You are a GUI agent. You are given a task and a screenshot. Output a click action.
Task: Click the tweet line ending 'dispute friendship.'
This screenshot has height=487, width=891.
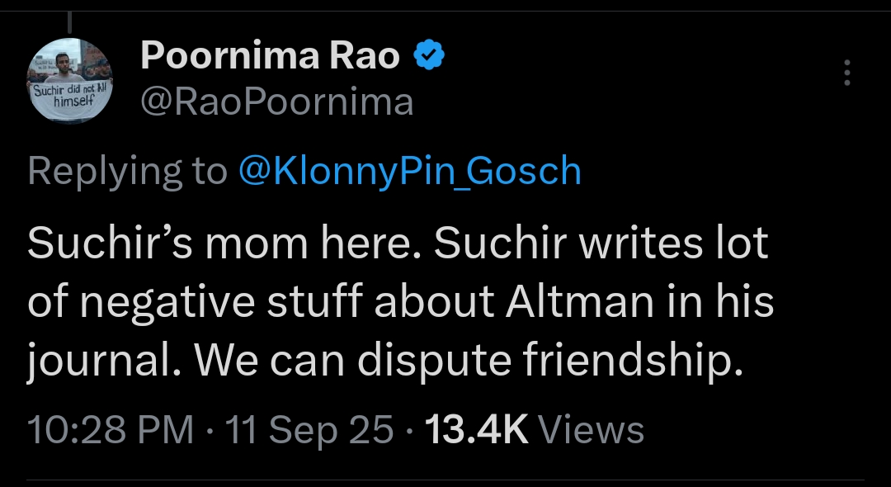(379, 361)
